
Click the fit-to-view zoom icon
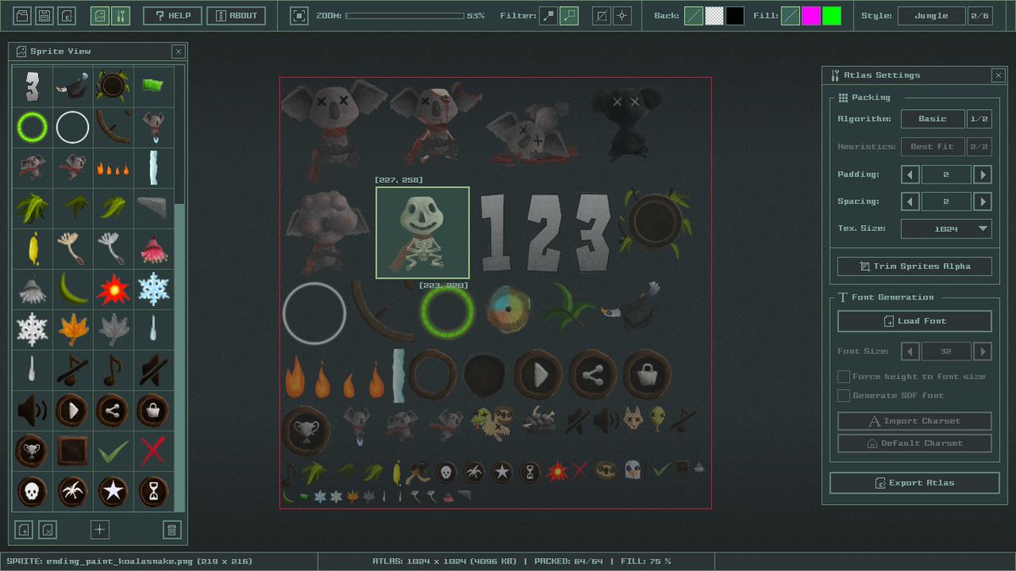(x=300, y=14)
